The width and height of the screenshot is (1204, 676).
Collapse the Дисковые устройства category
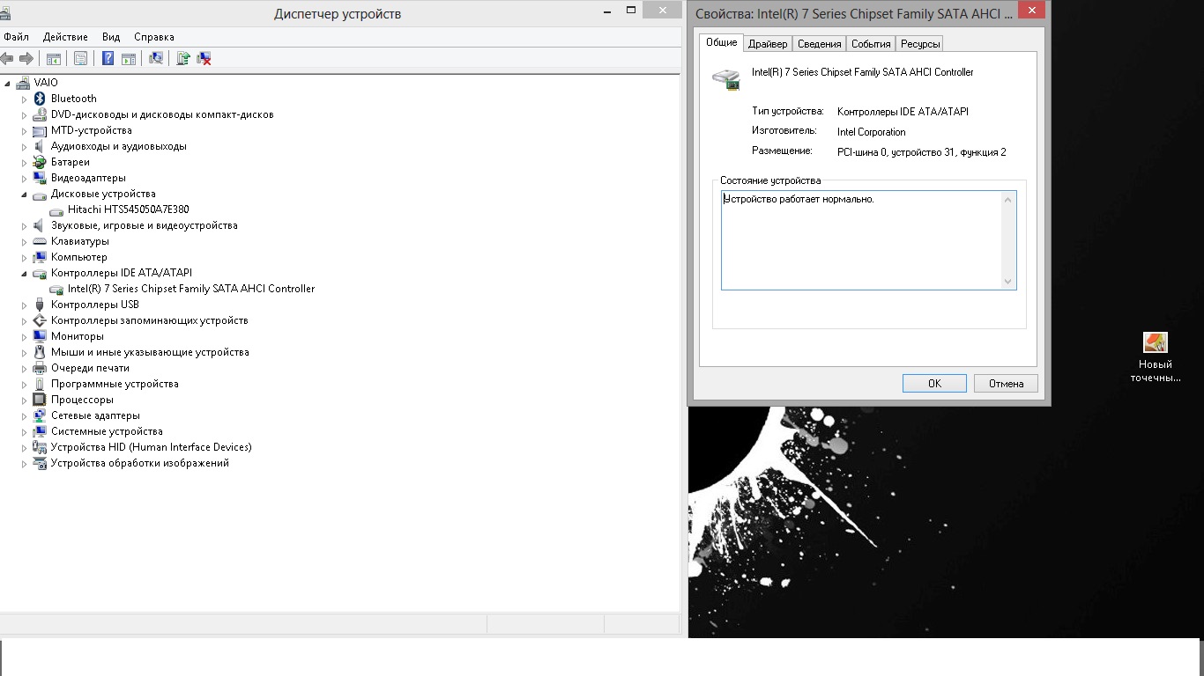(x=25, y=195)
